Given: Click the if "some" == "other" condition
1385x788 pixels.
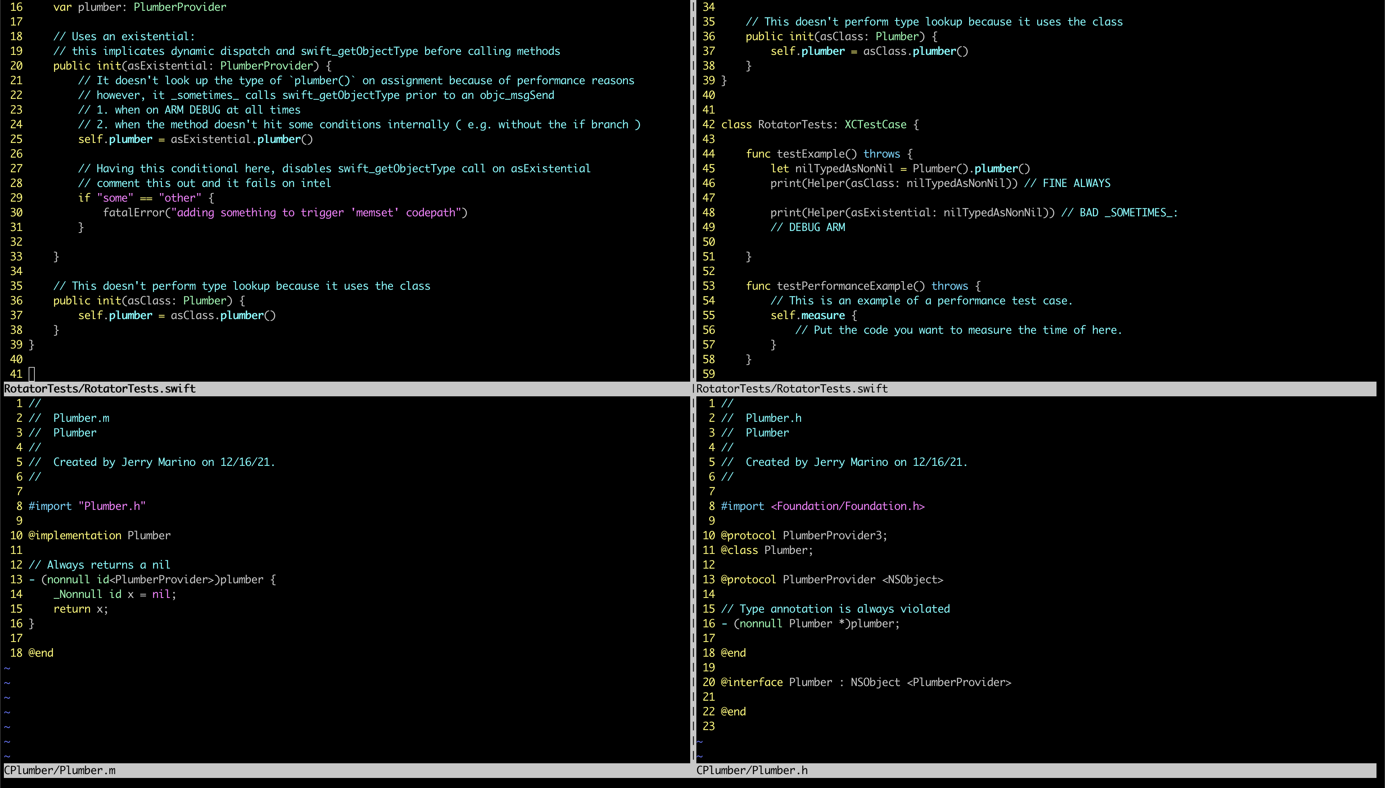Looking at the screenshot, I should (146, 198).
